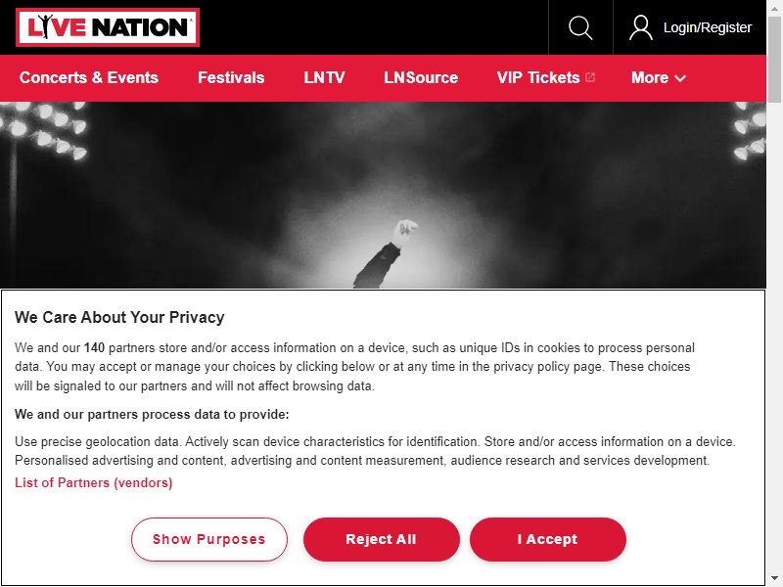Open the LNTV page

(x=324, y=77)
